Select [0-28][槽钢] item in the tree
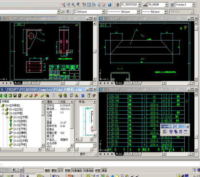 click(x=20, y=133)
